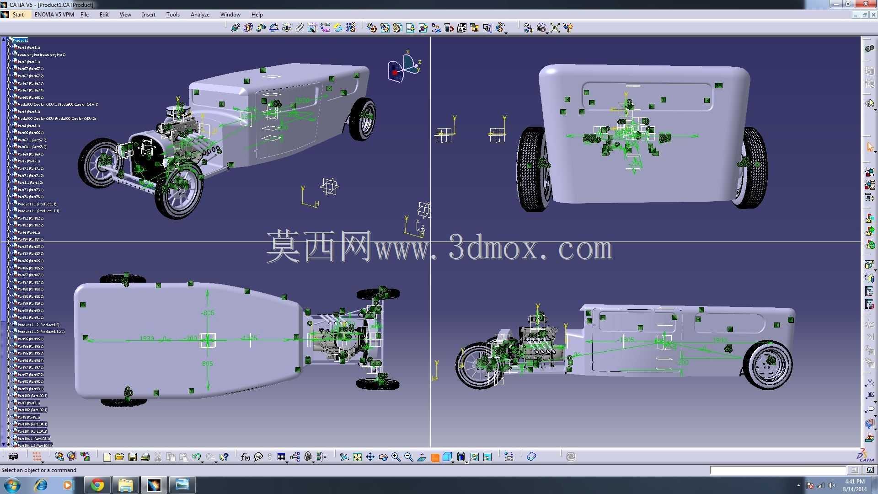
Task: Expand the Part3 (Part3.1) tree node
Action: pos(9,111)
